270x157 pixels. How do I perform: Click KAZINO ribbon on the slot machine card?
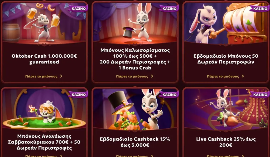point(260,8)
